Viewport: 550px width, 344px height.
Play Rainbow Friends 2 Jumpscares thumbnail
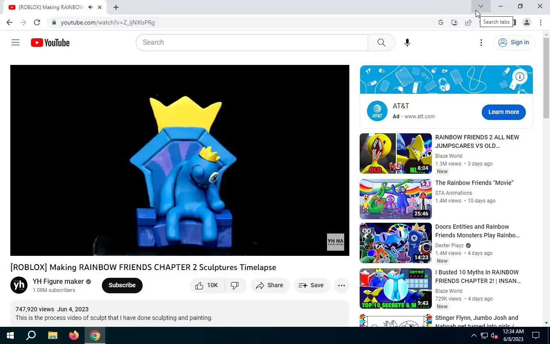[396, 154]
